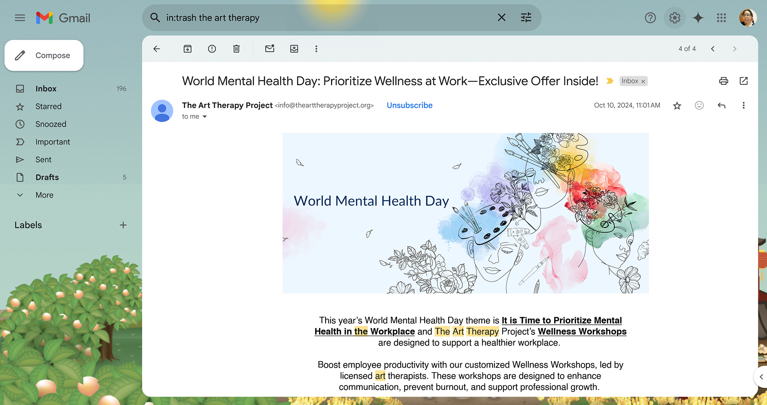Open the main menu hamburger icon
767x405 pixels.
[x=20, y=18]
